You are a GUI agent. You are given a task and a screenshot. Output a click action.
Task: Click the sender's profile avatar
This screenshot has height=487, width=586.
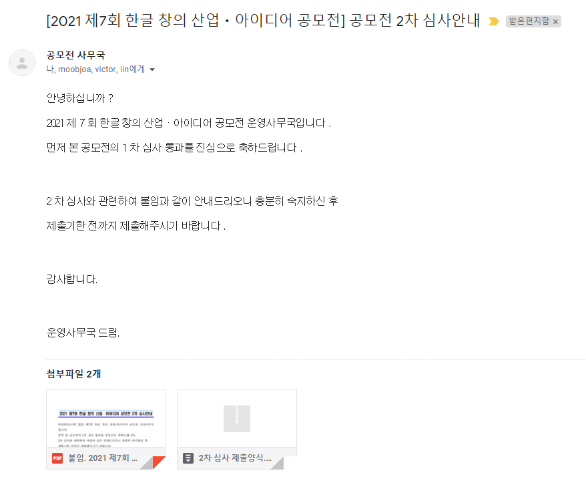click(22, 63)
